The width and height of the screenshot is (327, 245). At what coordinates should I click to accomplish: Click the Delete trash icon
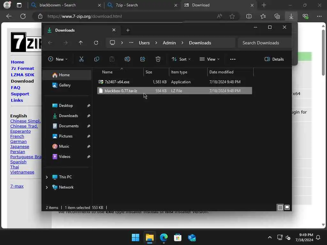pyautogui.click(x=158, y=59)
